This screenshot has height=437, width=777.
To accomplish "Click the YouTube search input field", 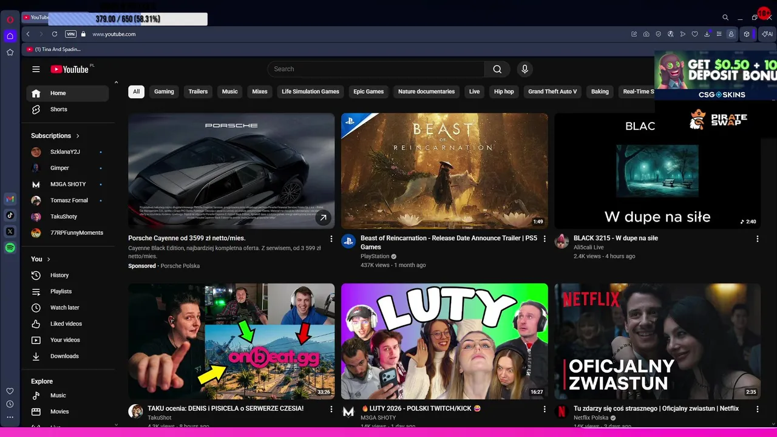I will point(376,69).
